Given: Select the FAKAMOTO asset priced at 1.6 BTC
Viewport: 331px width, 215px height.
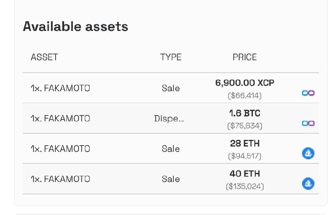Looking at the screenshot, I should 60,118.
